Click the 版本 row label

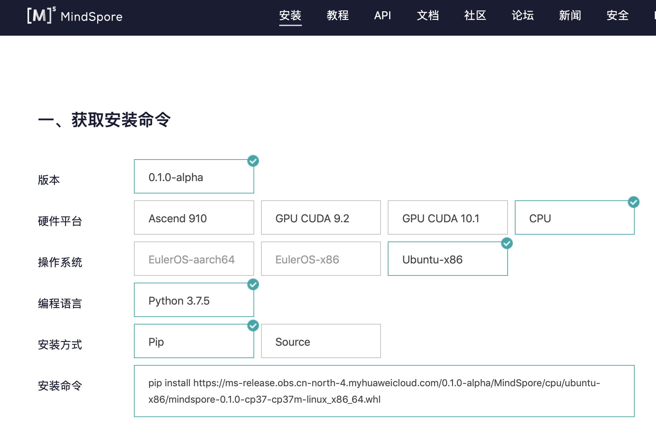point(49,180)
